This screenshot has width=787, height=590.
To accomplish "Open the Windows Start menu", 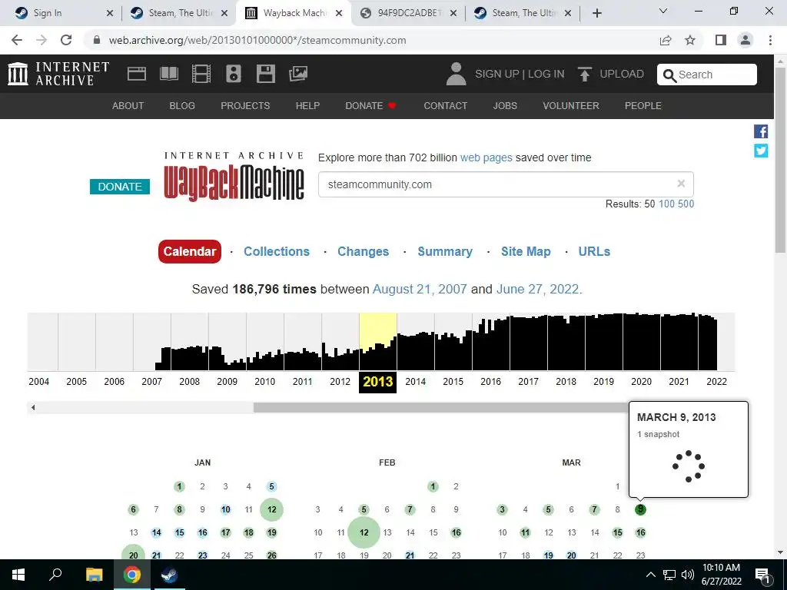I will (x=18, y=575).
